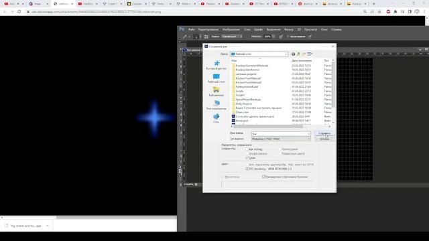Open the Просмотр menu
429x241 pixels.
[310, 29]
